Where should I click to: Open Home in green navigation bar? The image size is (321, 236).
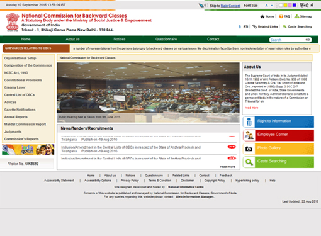point(26,39)
